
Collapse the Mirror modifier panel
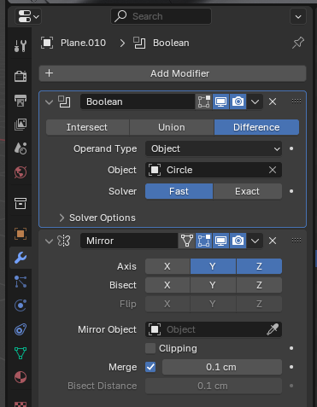[x=50, y=241]
